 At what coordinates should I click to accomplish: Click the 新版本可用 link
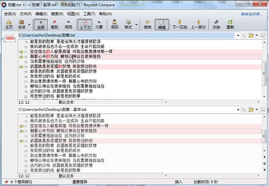tap(252, 14)
